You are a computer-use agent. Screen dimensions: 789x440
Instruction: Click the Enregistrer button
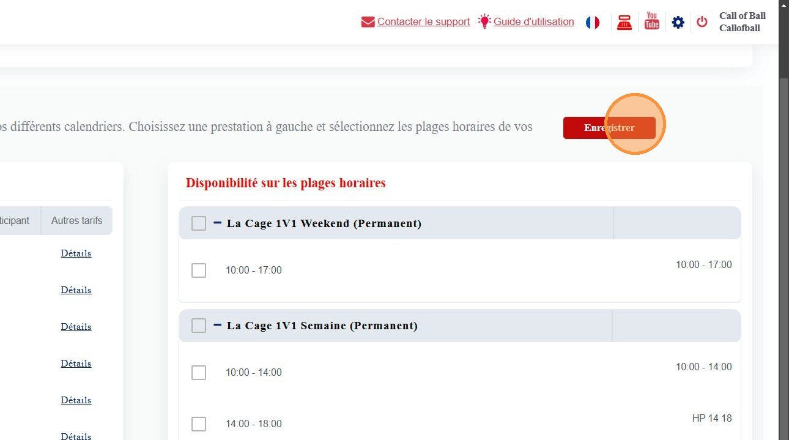(609, 128)
